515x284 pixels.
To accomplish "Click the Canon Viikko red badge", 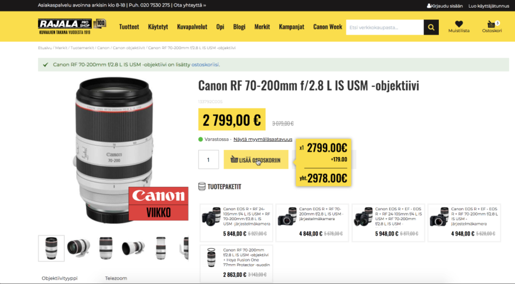I will [x=159, y=204].
